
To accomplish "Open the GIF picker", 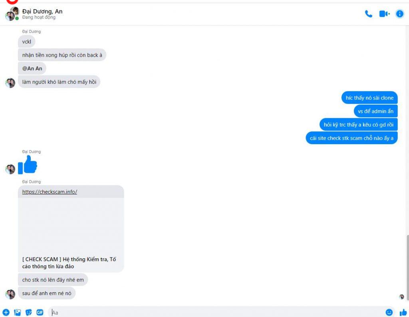I will pyautogui.click(x=40, y=312).
